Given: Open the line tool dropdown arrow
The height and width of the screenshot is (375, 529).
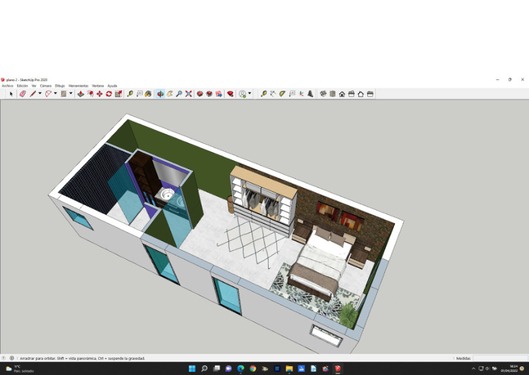Looking at the screenshot, I should click(x=40, y=94).
